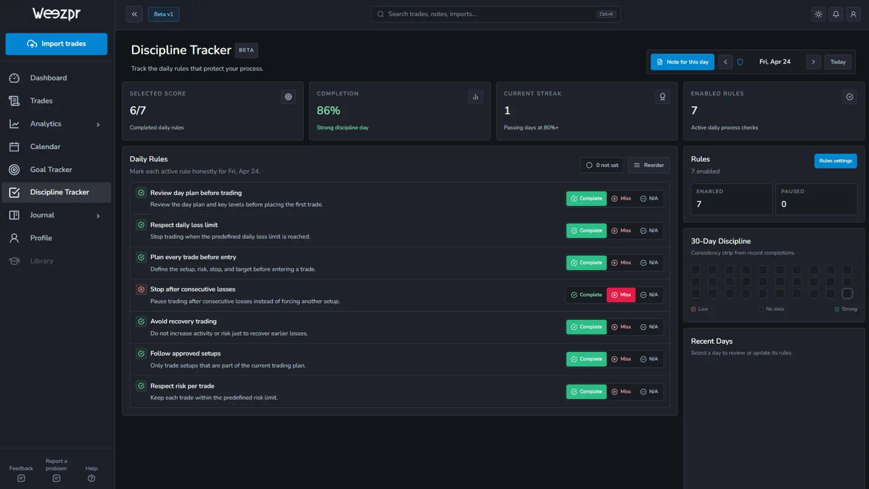Click status icon for Follow approved setups
This screenshot has width=869, height=489.
pyautogui.click(x=141, y=354)
